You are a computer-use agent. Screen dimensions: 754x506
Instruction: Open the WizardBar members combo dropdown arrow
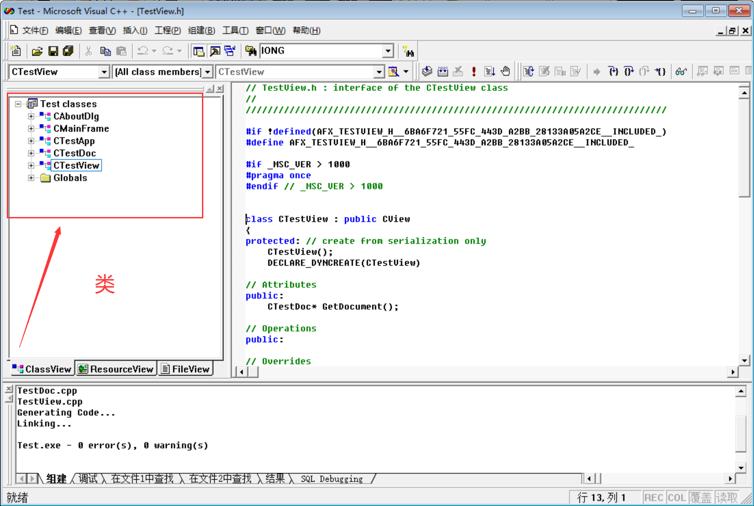[x=379, y=72]
